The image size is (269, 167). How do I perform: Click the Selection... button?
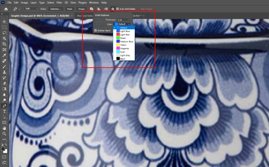click(56, 9)
